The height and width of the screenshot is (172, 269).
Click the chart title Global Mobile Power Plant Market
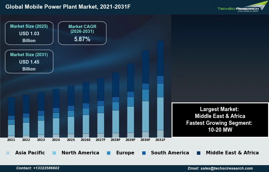click(x=68, y=6)
